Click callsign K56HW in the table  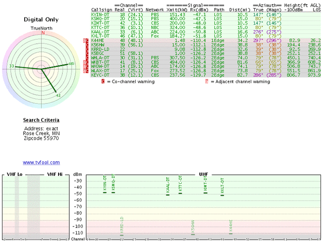click(x=97, y=45)
